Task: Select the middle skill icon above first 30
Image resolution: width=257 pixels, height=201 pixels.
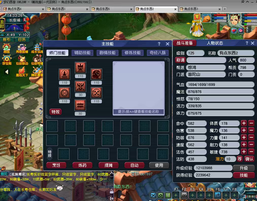Action: (80, 86)
